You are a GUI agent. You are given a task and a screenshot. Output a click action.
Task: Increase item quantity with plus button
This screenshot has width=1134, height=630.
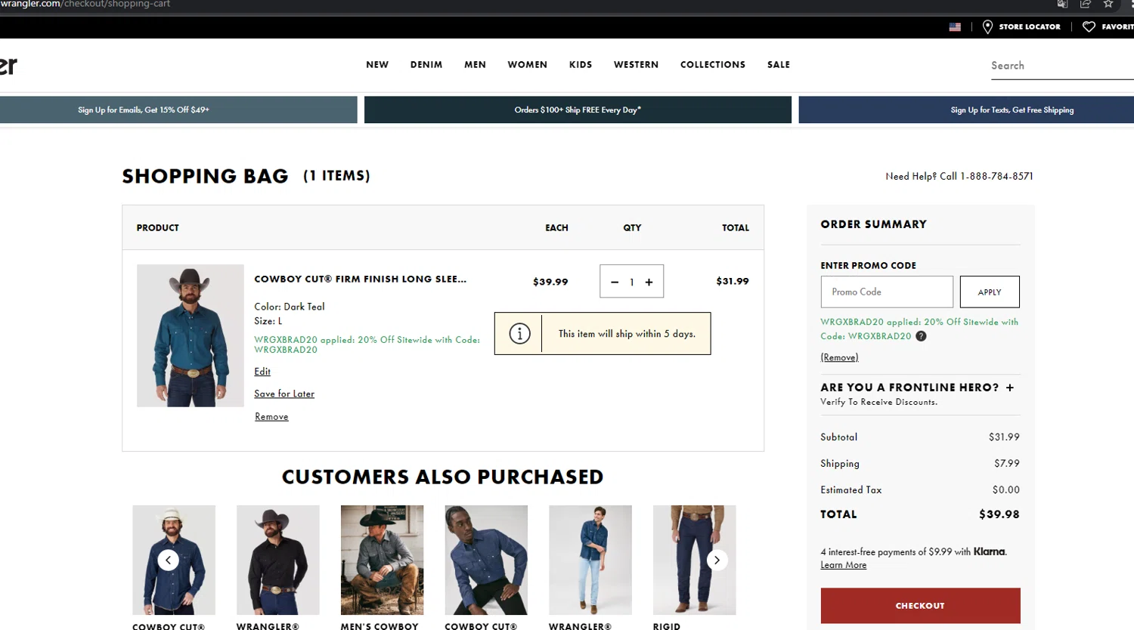649,282
